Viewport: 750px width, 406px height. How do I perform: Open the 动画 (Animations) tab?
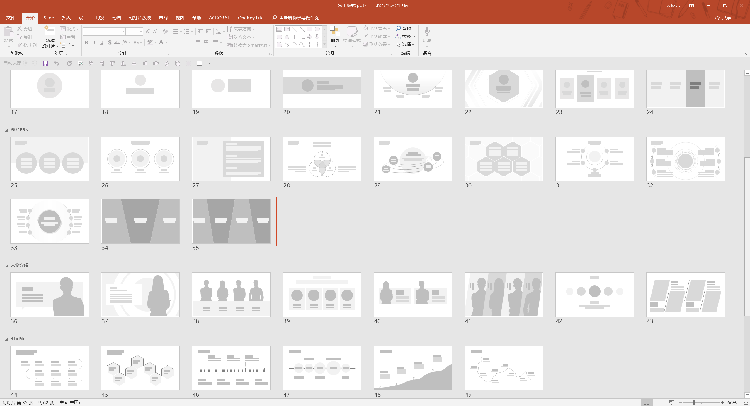point(117,18)
